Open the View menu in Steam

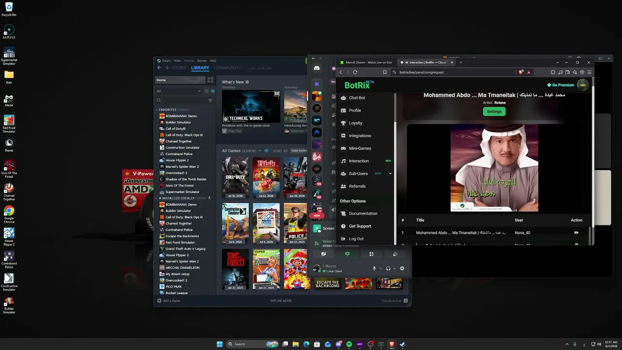177,61
